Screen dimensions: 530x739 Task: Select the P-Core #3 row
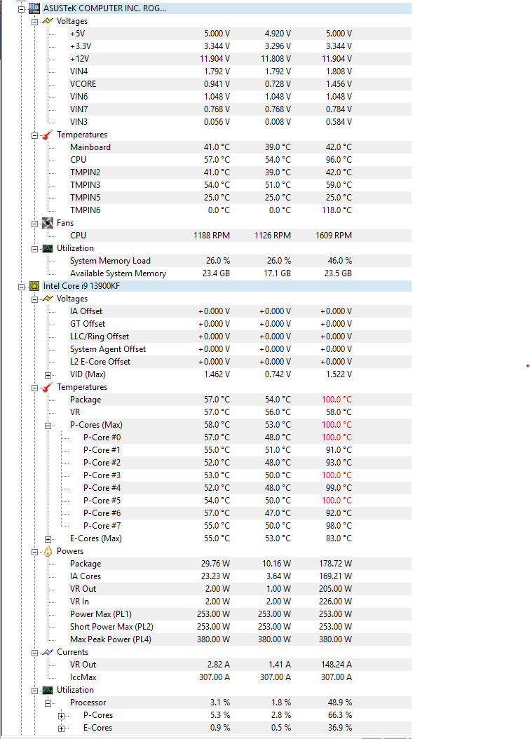coord(246,475)
